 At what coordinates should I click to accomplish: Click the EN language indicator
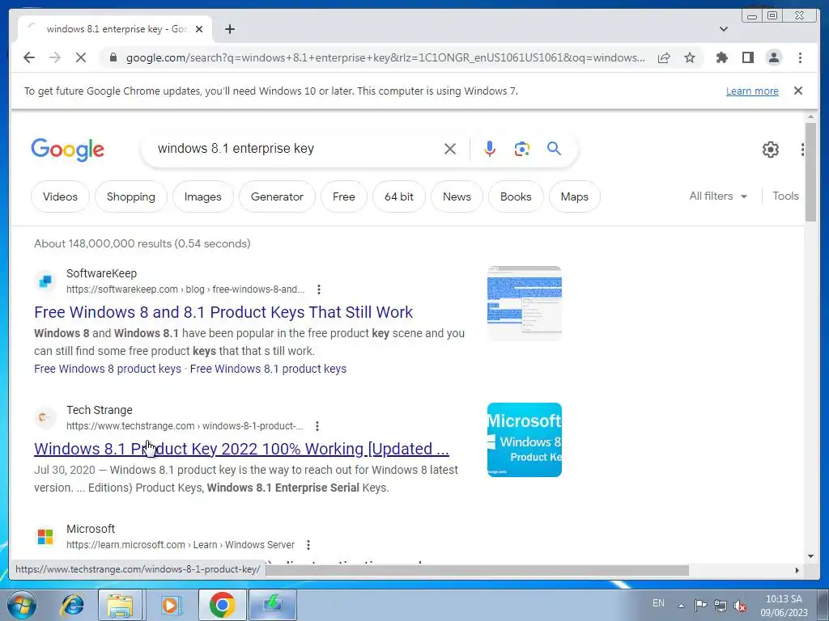(658, 603)
